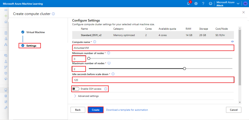Open Experiments flask icon
The image size is (249, 120).
click(6, 61)
